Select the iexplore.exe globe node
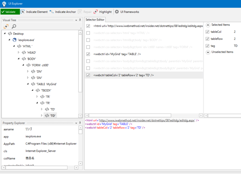This screenshot has width=241, height=174. [x=14, y=40]
